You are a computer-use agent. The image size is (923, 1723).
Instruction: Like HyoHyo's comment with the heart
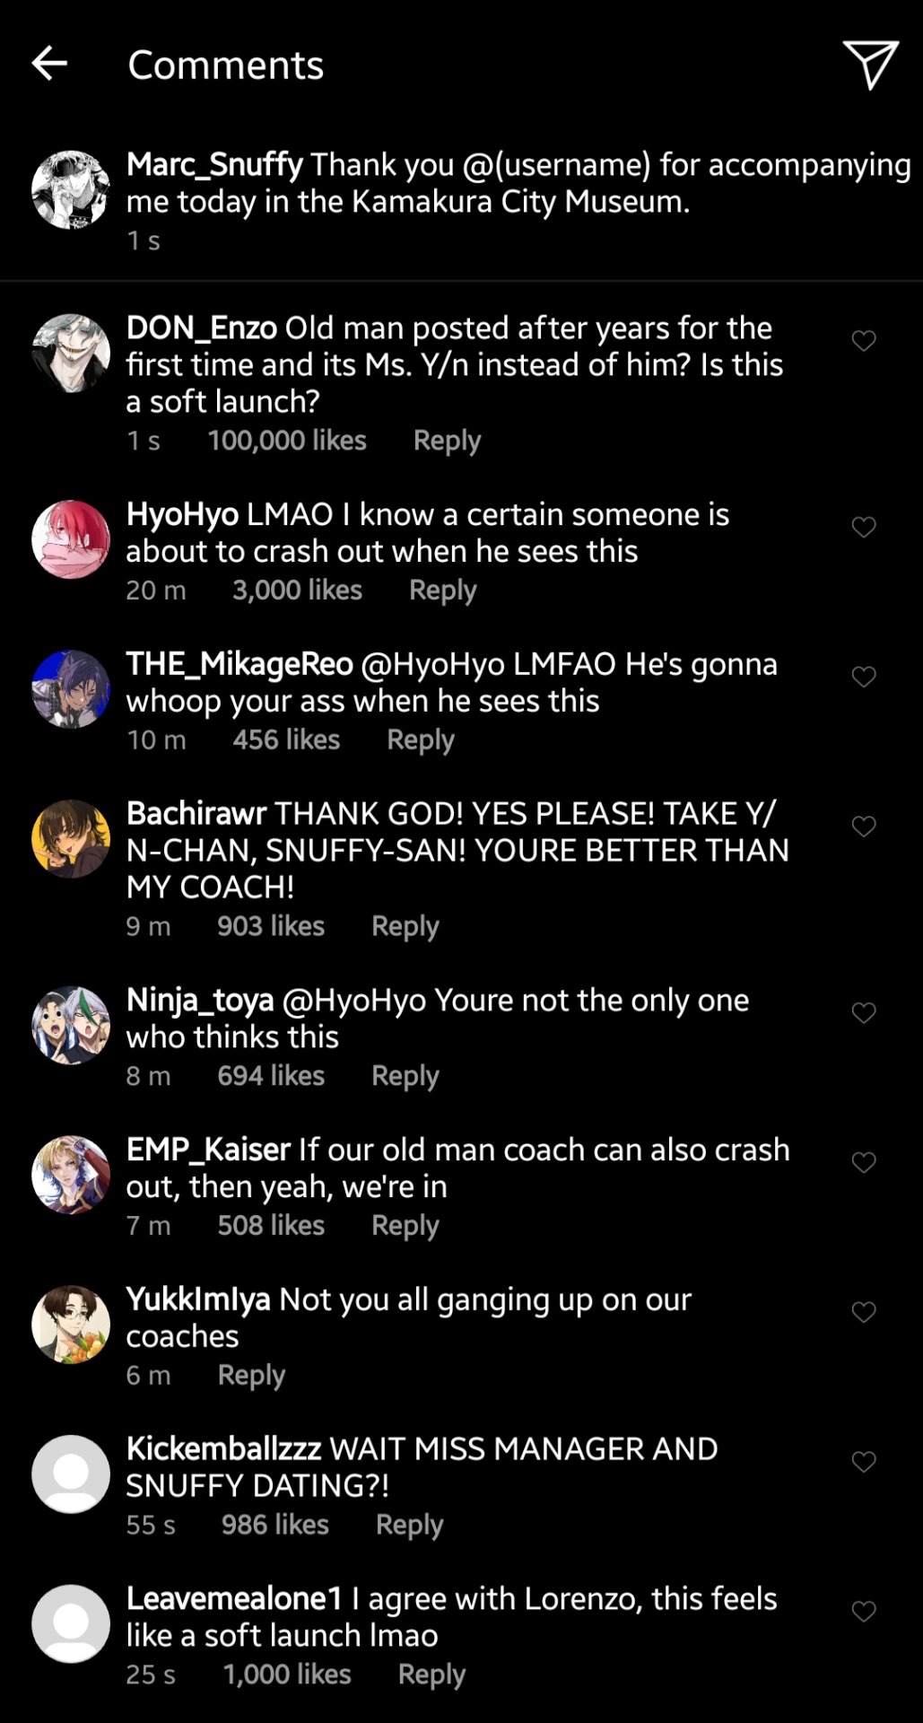click(x=863, y=528)
